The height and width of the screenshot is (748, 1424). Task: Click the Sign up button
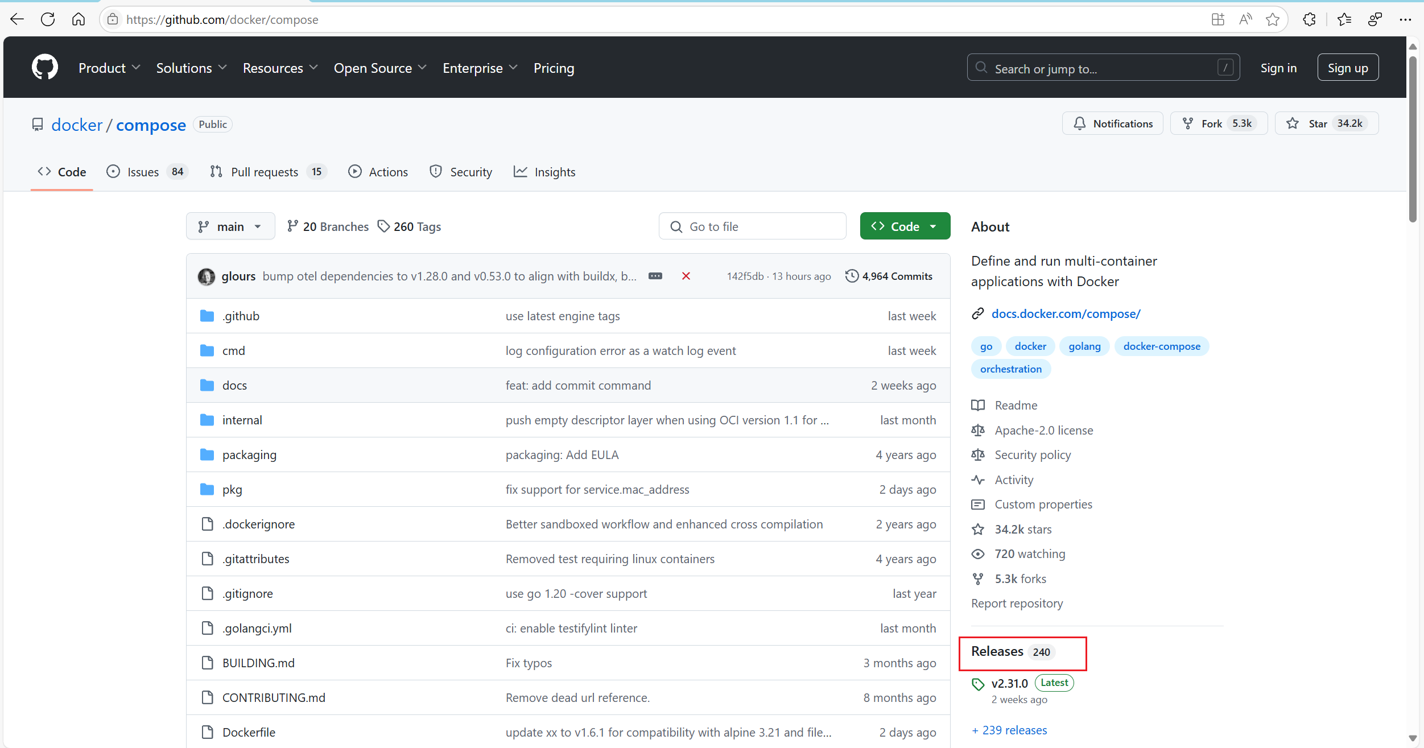(x=1348, y=68)
